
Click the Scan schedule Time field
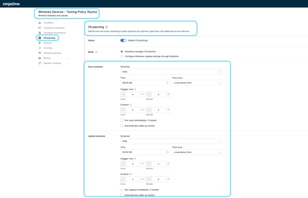[x=145, y=83]
